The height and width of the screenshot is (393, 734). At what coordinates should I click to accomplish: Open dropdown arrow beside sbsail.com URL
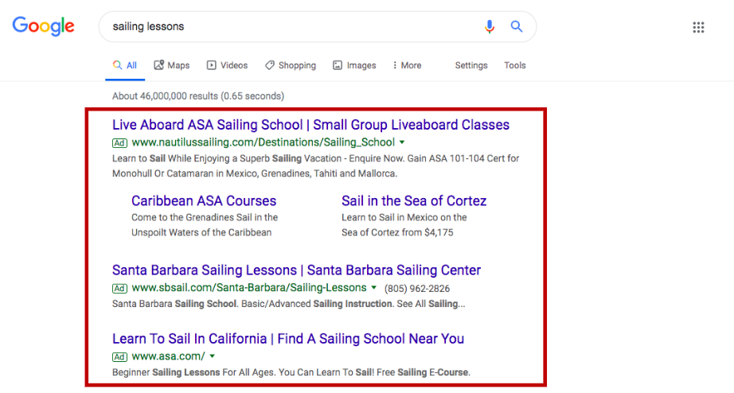[x=374, y=288]
